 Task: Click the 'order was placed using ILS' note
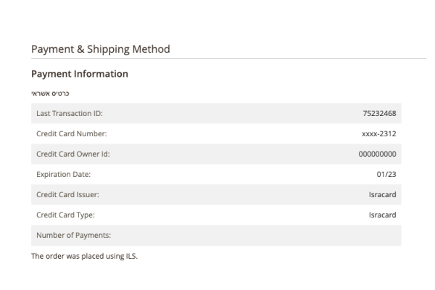tap(84, 256)
